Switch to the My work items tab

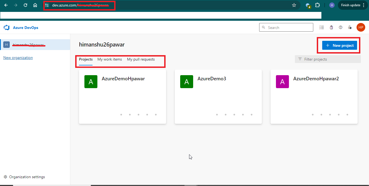(x=110, y=59)
